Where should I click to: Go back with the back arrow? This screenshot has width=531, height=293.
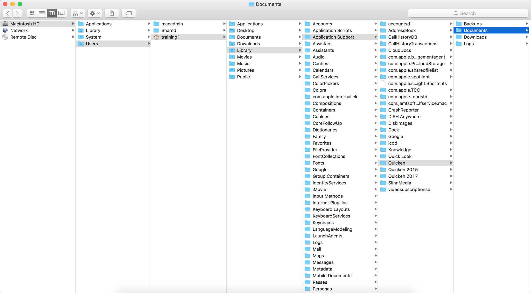(8, 13)
